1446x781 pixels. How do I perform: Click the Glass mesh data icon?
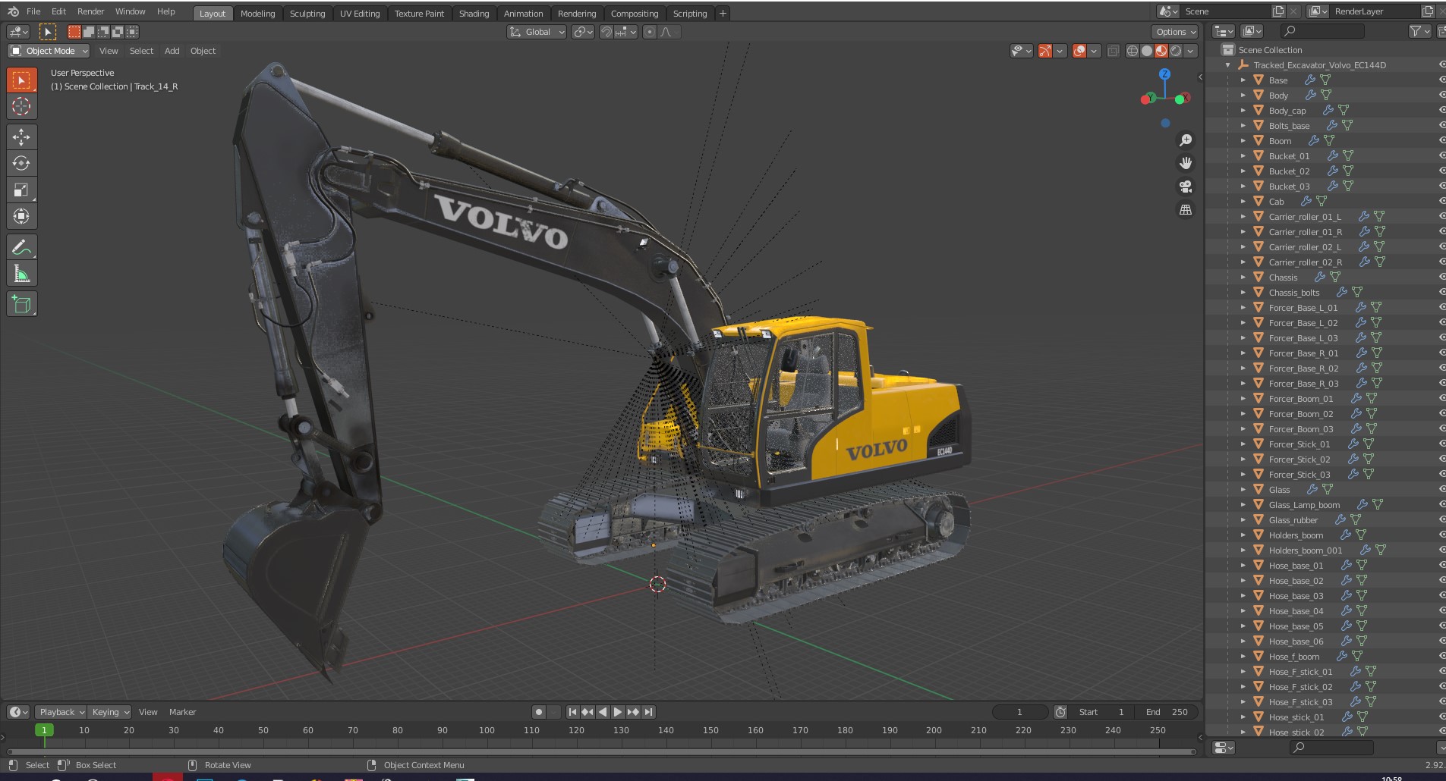click(x=1327, y=489)
